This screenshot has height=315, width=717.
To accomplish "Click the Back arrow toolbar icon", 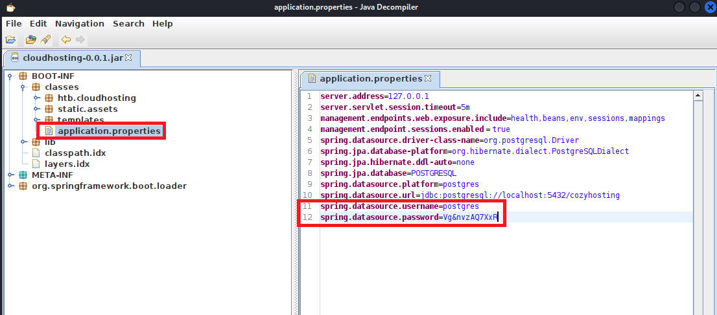I will [x=66, y=40].
